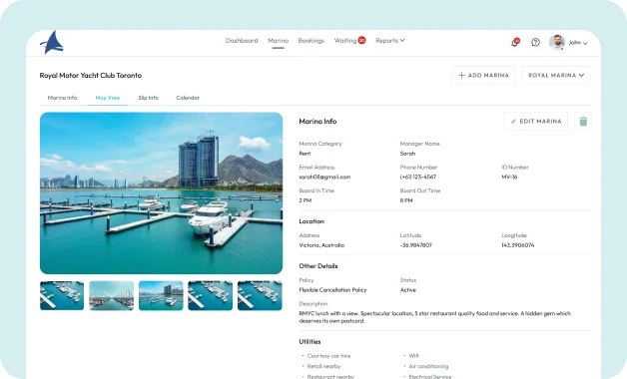Image resolution: width=627 pixels, height=379 pixels.
Task: Click the manager name Sarah
Action: pyautogui.click(x=407, y=154)
